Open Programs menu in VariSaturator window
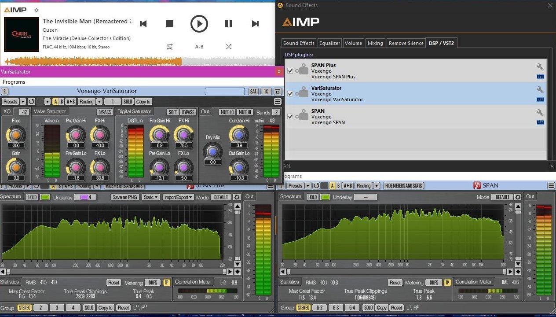Screen dimensions: 556x317 click(14, 82)
